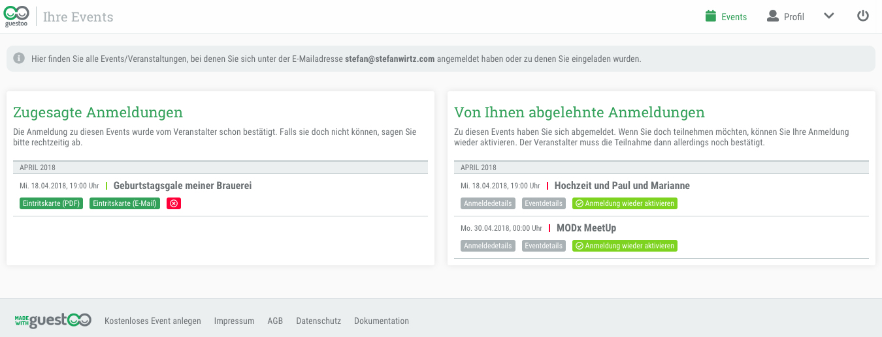Image resolution: width=882 pixels, height=337 pixels.
Task: Expand the chevron dropdown next to Profil
Action: click(829, 16)
